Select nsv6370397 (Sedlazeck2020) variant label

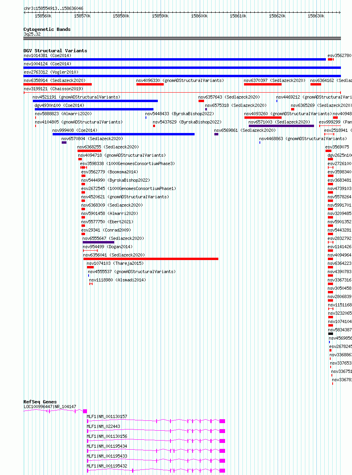(275, 80)
